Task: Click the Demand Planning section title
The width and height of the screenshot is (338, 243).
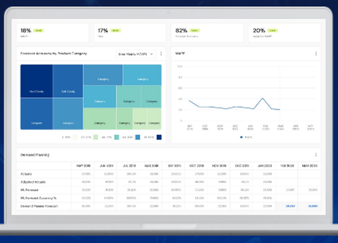Action: 35,155
